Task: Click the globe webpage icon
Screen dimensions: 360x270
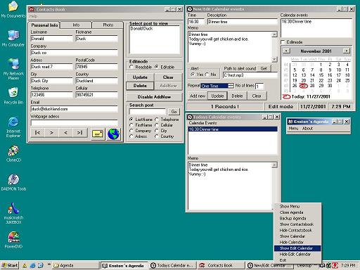Action: point(113,134)
